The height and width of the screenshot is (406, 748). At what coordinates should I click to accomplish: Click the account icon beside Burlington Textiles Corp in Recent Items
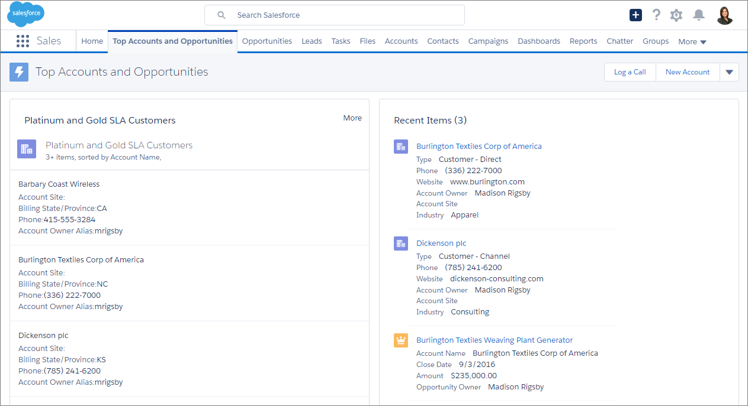(x=401, y=147)
